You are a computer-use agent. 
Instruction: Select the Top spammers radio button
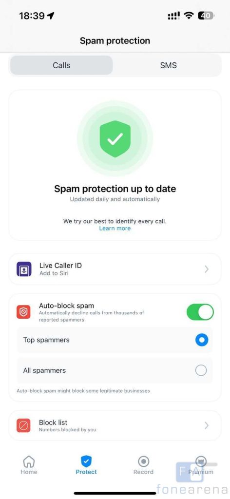click(202, 340)
